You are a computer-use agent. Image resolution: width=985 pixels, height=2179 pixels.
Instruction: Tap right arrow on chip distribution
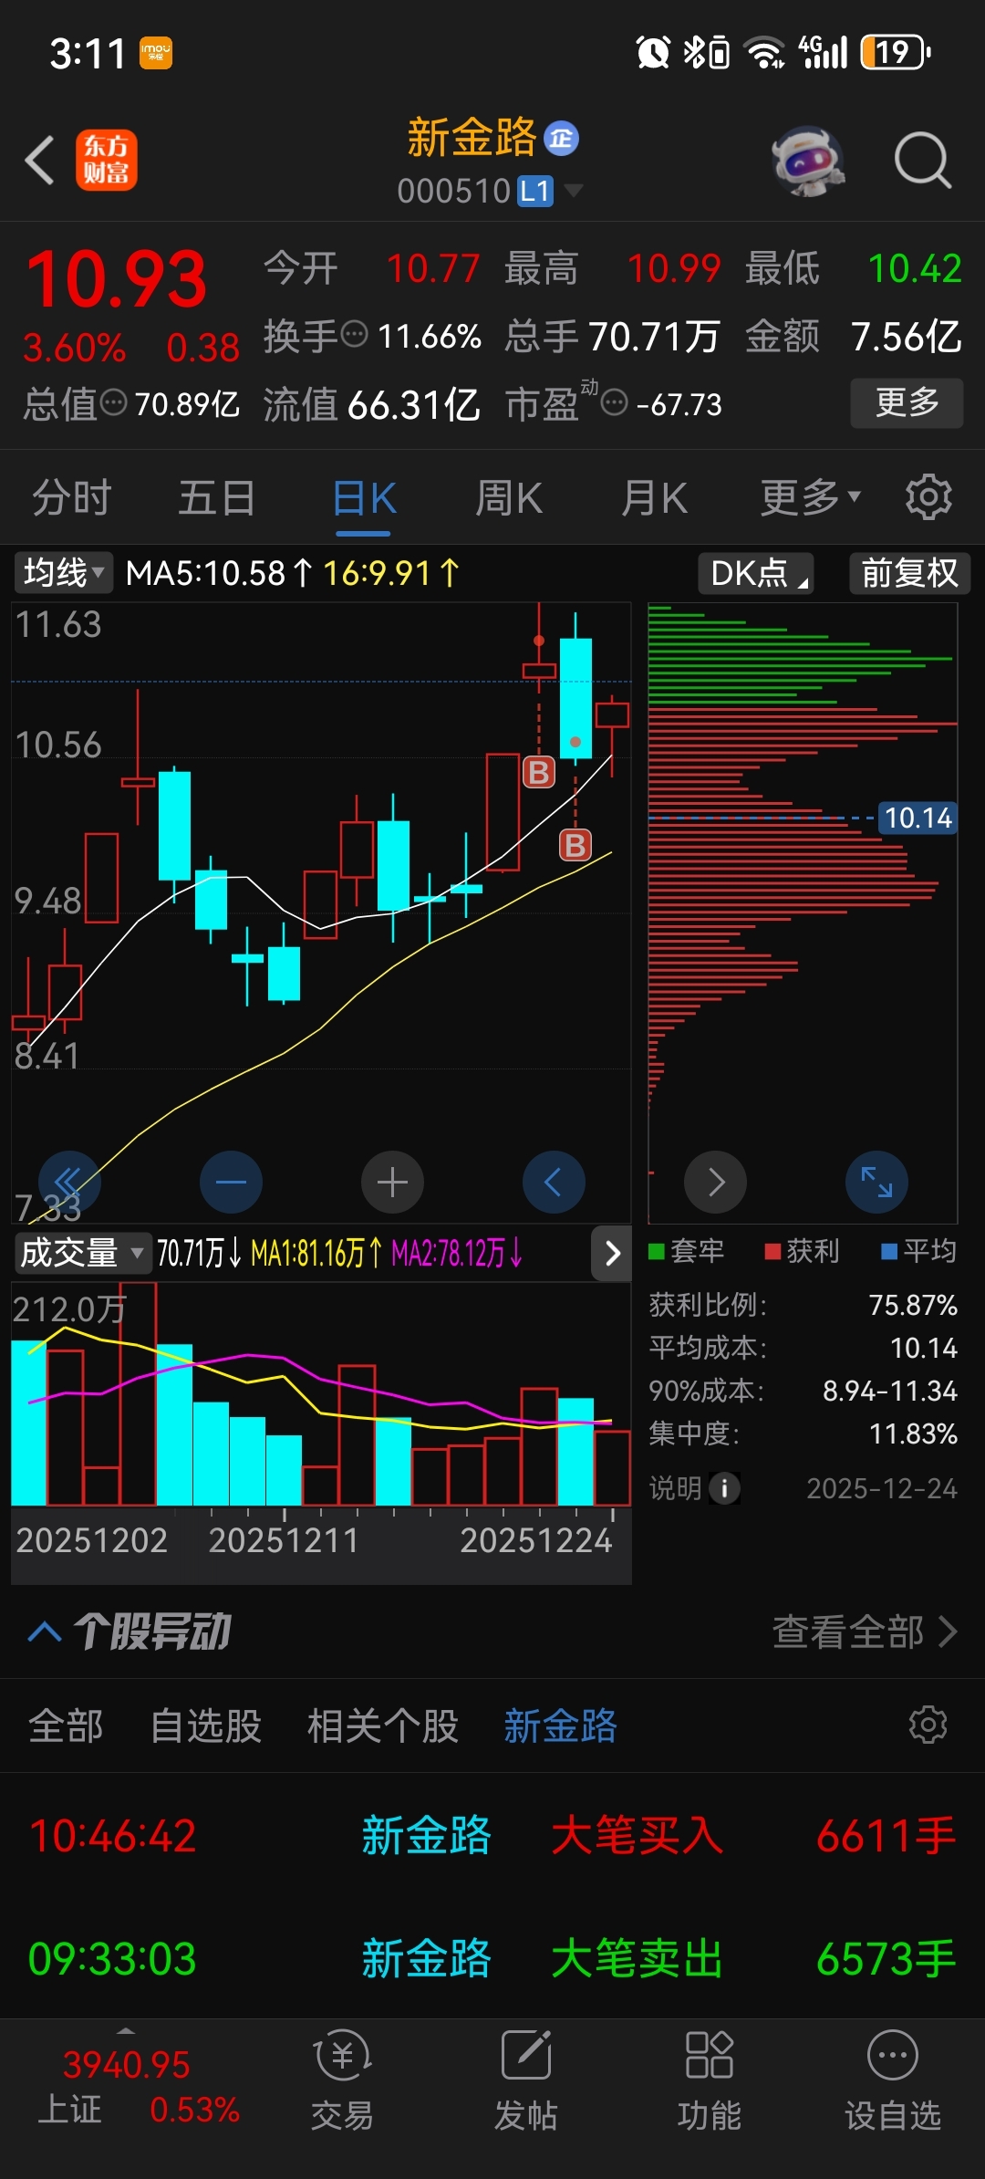tap(716, 1183)
